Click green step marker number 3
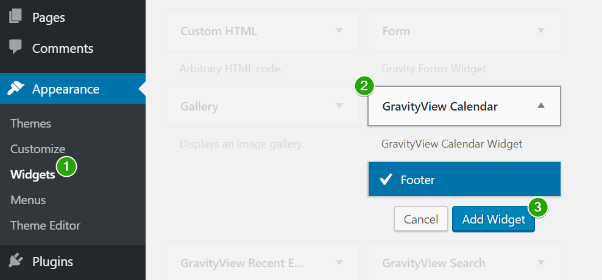Viewport: 602px width, 280px height. (538, 207)
